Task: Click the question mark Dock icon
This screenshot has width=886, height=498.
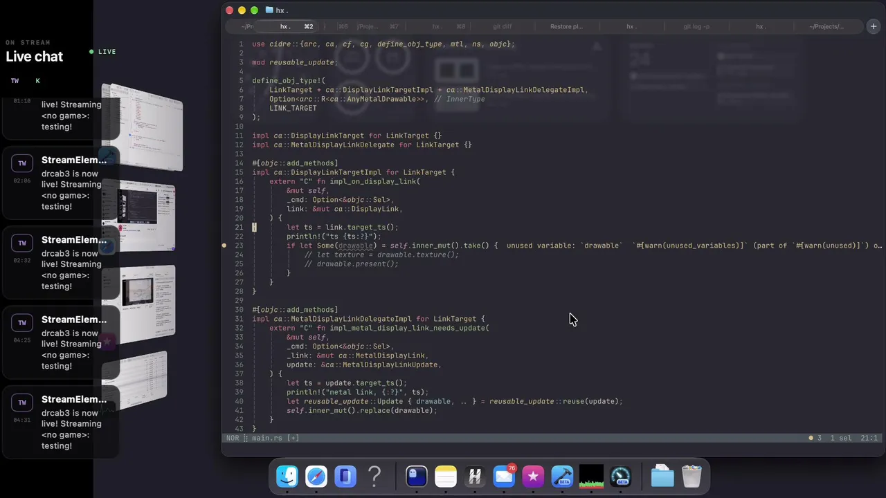Action: [x=374, y=477]
